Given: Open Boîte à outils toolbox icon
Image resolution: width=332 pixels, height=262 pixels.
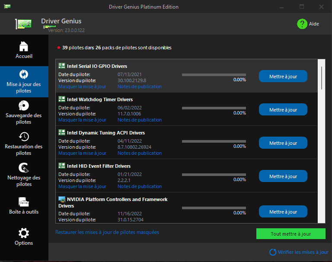Looking at the screenshot, I should (x=24, y=202).
